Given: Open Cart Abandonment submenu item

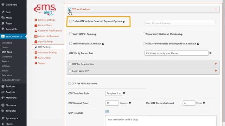Looking at the screenshot, I should (11, 80).
